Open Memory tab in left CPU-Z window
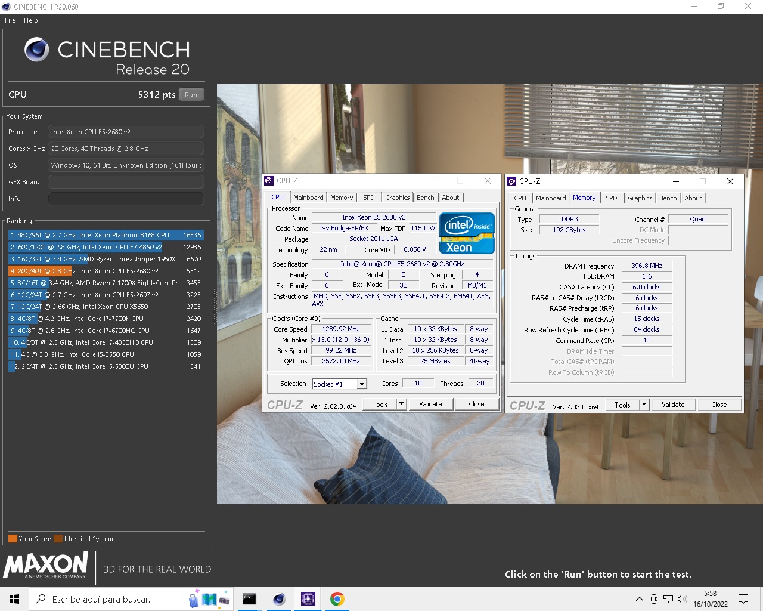763x611 pixels. point(342,198)
